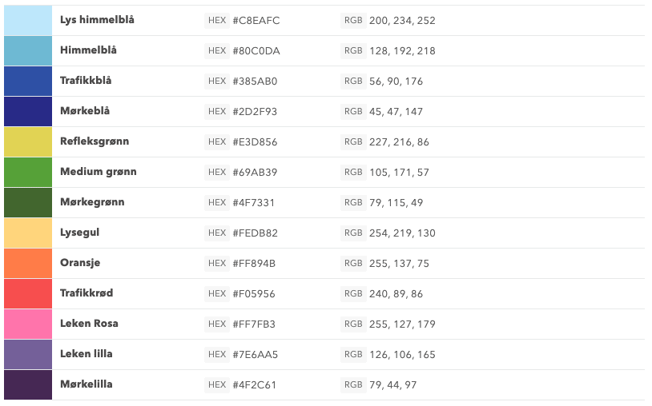Select the HEX code #385AB0
This screenshot has height=406, width=652.
[x=255, y=82]
